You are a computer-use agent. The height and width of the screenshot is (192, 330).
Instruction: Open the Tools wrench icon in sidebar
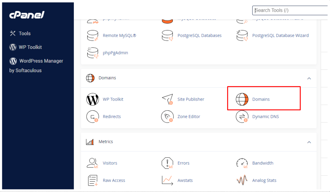click(13, 33)
